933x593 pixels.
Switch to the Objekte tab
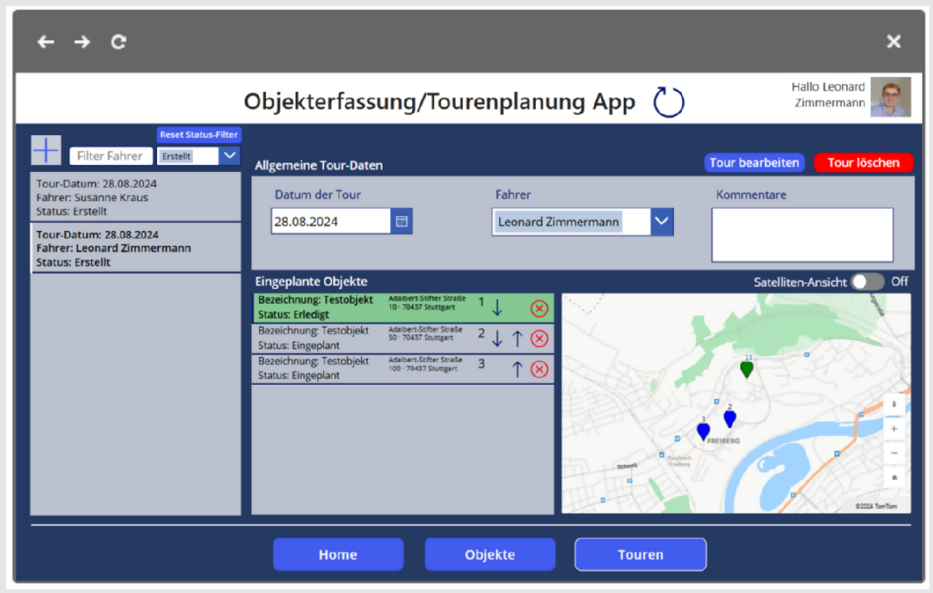pyautogui.click(x=490, y=555)
